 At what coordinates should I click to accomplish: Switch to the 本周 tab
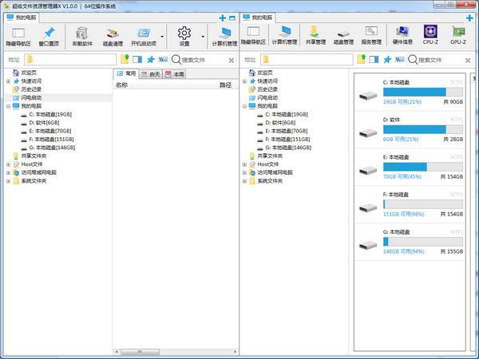(176, 73)
